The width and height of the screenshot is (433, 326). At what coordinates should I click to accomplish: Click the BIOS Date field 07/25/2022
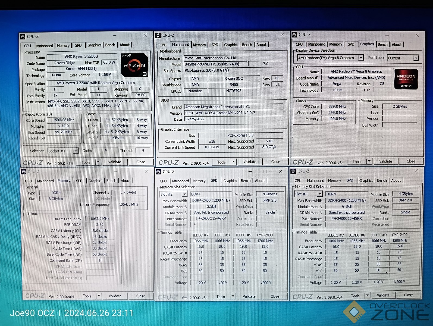(234, 119)
